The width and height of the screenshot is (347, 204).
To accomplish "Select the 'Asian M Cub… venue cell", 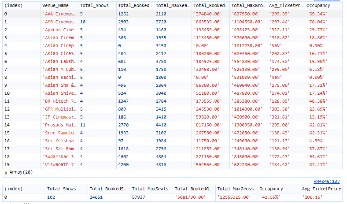I will pos(59,69).
